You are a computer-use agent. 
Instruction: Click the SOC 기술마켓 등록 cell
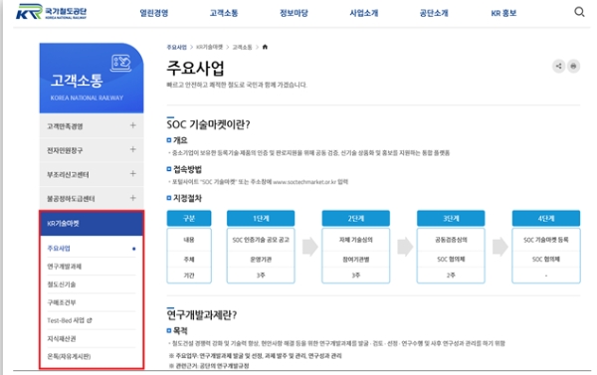coord(546,240)
